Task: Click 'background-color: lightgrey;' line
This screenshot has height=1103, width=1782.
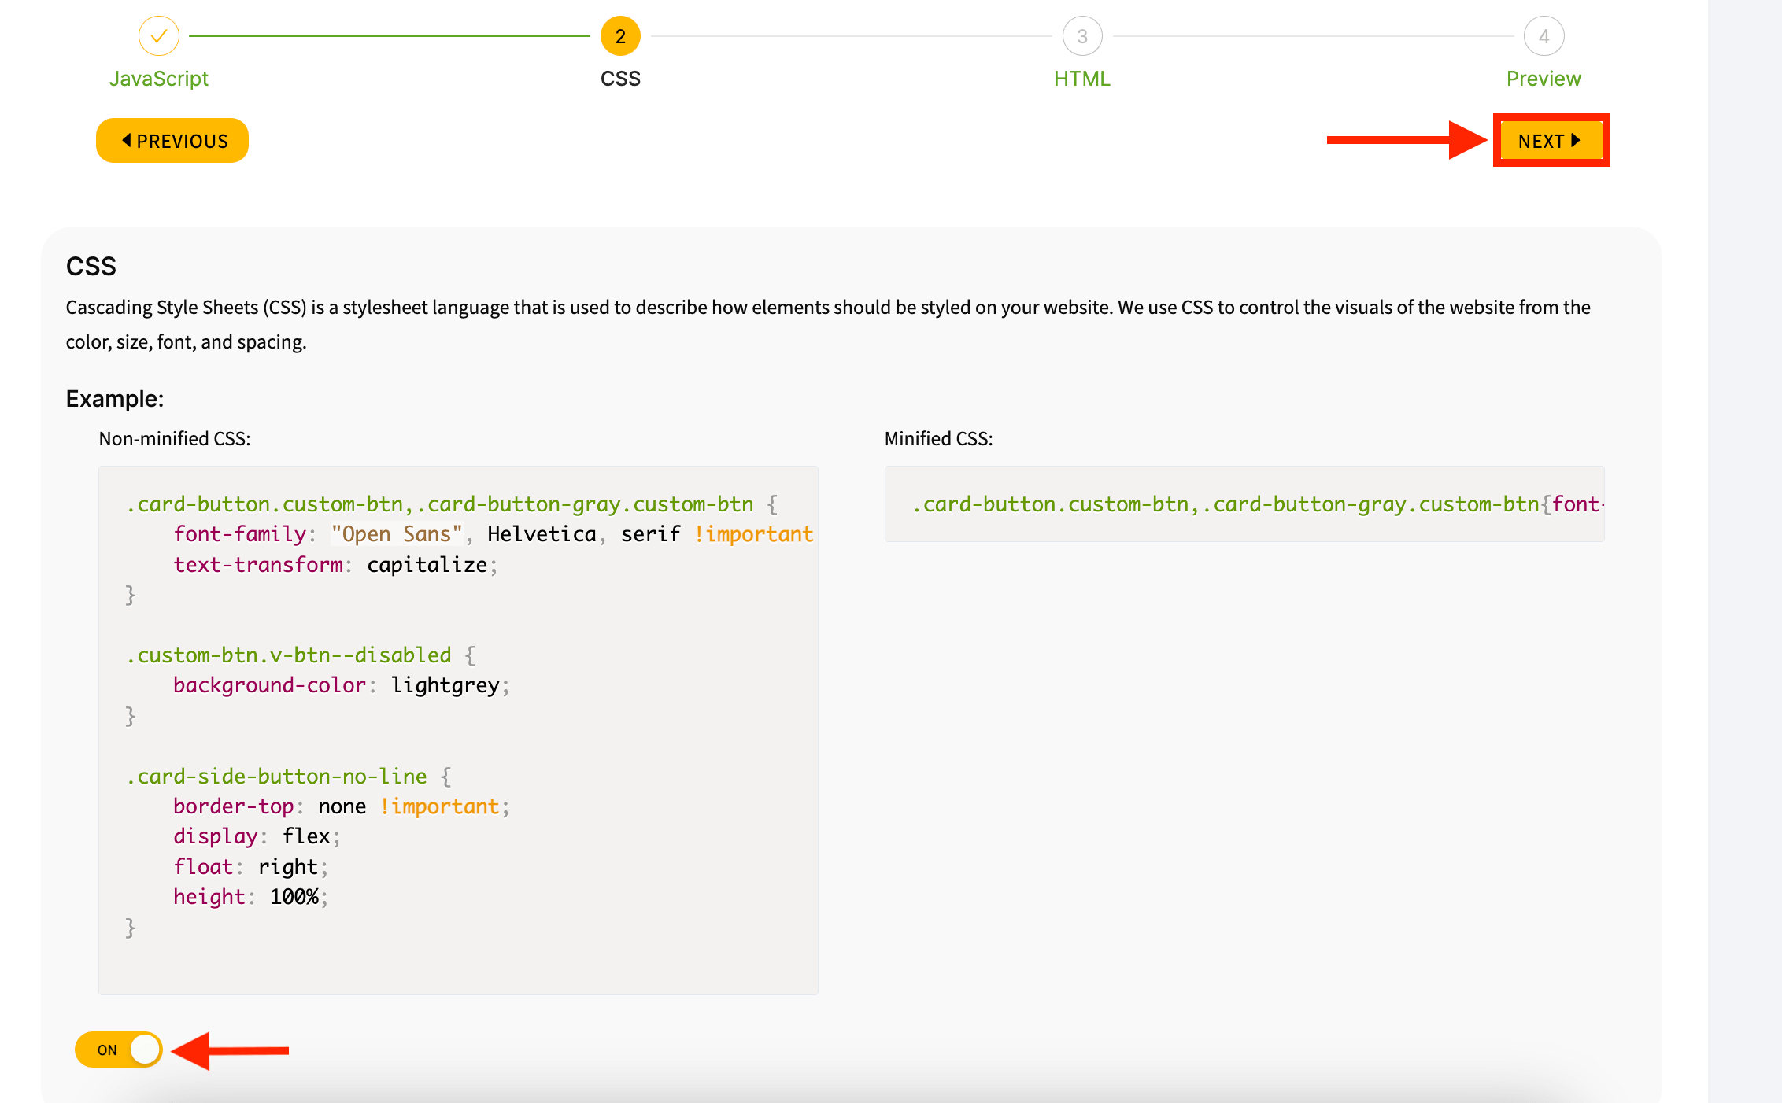Action: coord(342,685)
